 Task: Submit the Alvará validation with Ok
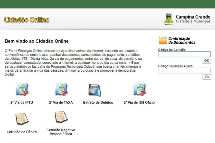(x=207, y=77)
